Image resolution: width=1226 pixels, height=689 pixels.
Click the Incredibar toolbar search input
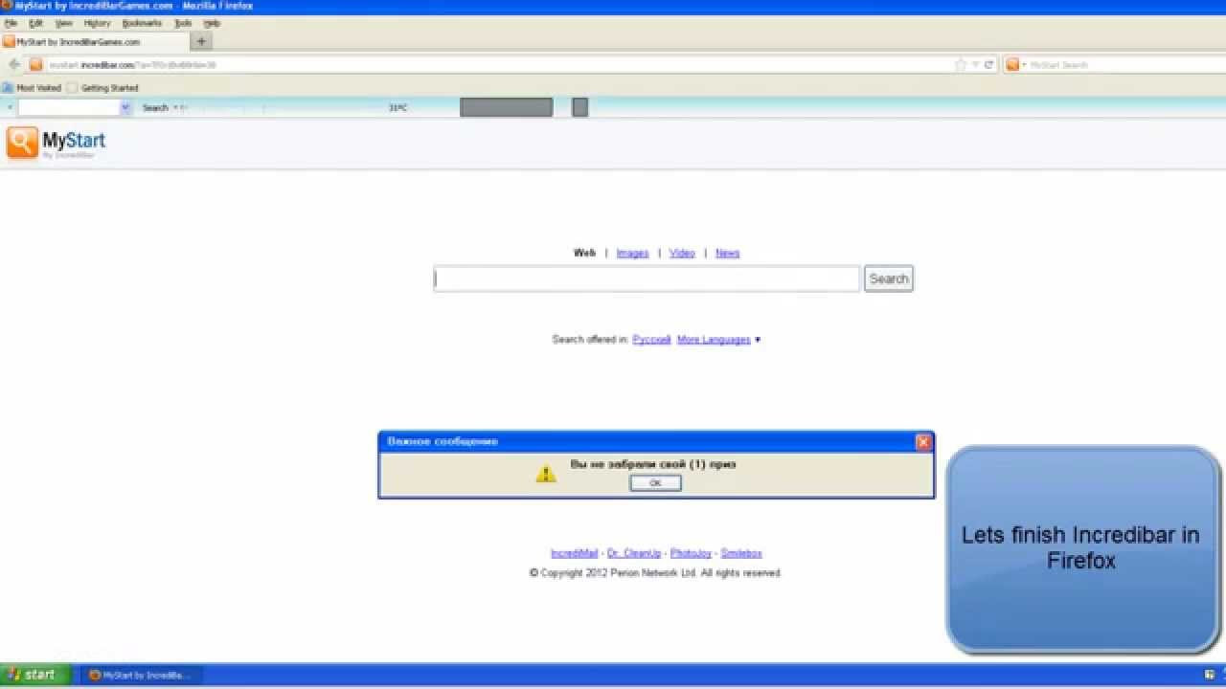68,108
